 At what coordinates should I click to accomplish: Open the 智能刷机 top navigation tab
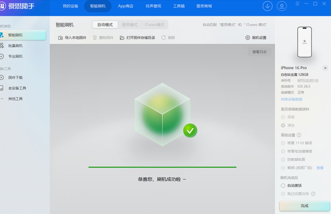coord(98,6)
